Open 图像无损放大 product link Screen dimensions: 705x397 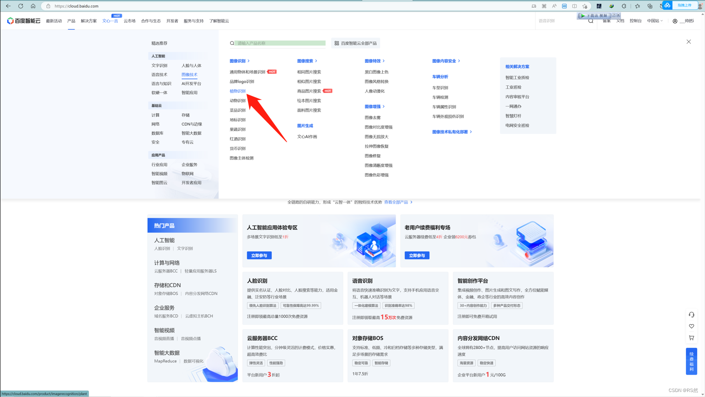(x=377, y=137)
